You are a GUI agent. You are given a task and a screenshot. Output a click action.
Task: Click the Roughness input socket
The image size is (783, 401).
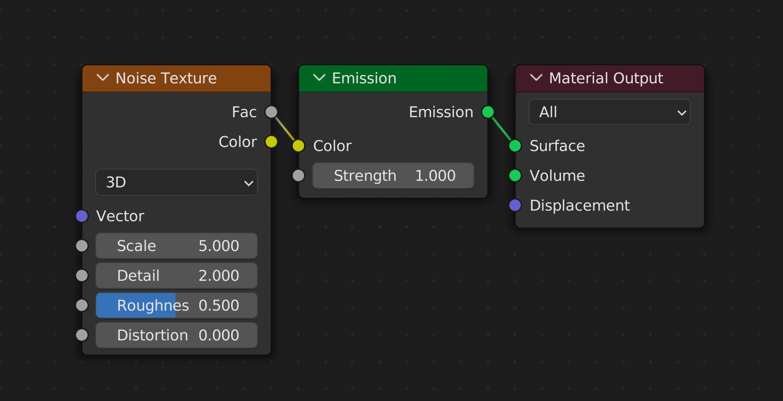[82, 306]
